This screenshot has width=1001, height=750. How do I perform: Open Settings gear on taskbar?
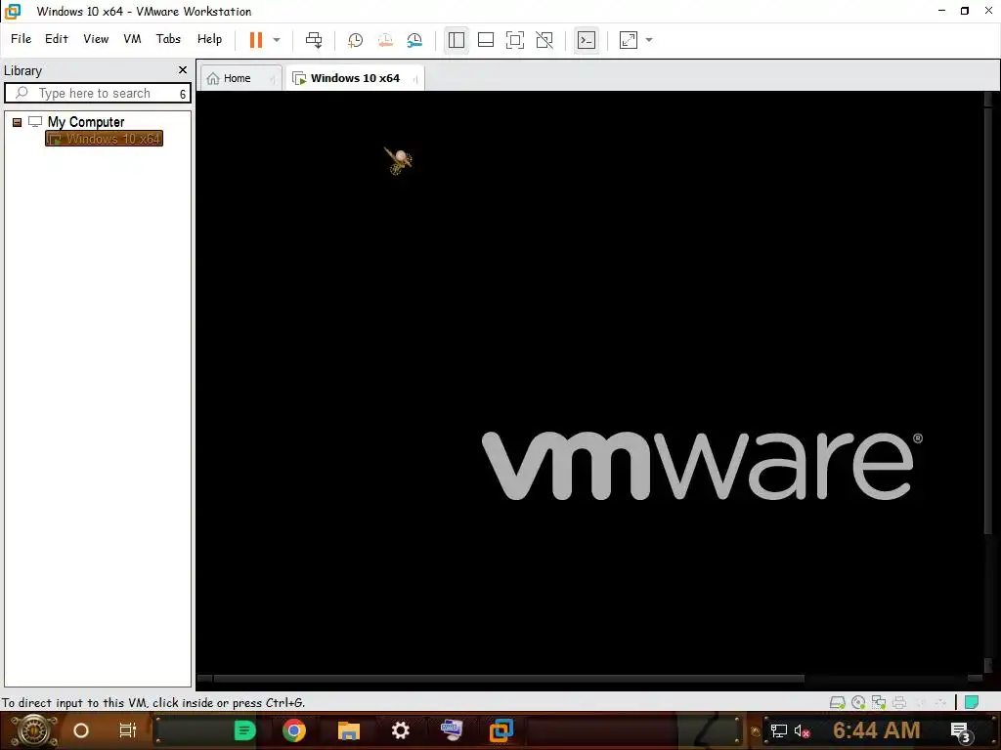click(x=400, y=730)
